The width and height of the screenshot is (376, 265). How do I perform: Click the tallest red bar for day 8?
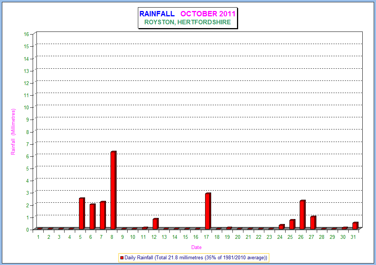[x=113, y=190]
